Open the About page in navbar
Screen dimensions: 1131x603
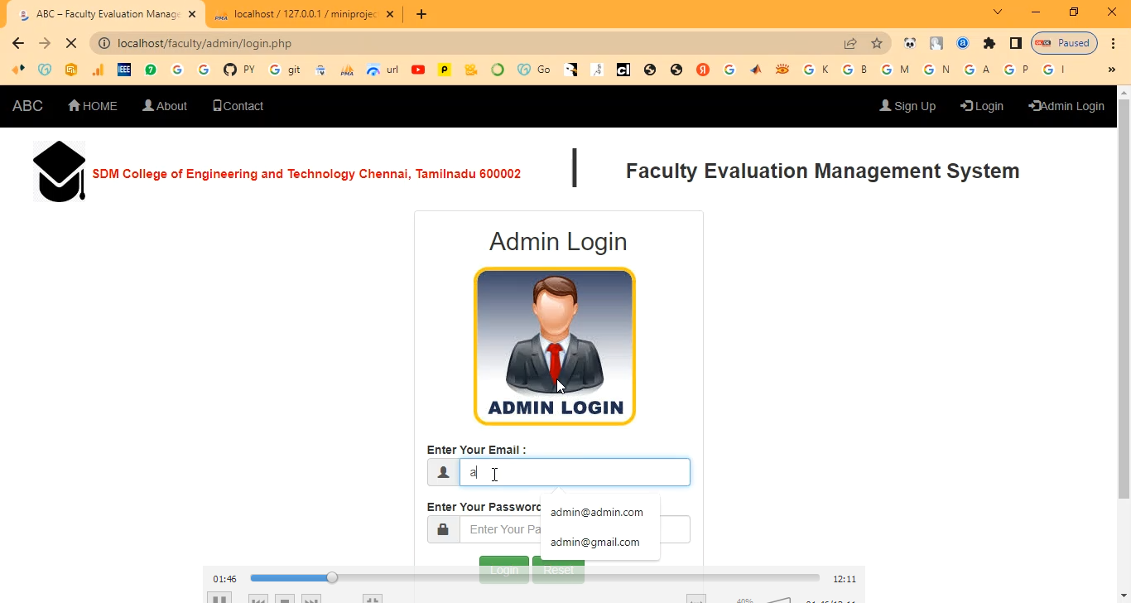click(165, 106)
